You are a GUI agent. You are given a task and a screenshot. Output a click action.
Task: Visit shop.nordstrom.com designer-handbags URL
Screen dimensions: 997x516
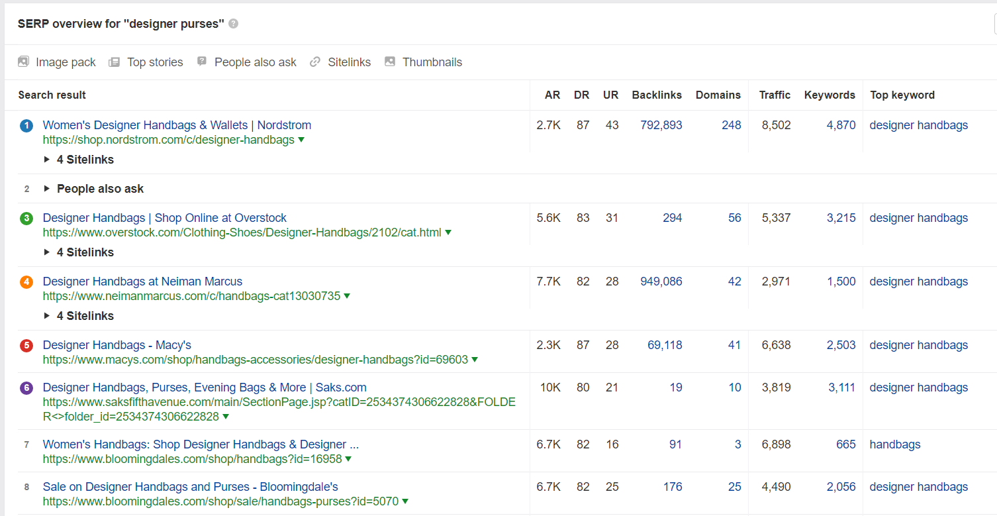[169, 140]
